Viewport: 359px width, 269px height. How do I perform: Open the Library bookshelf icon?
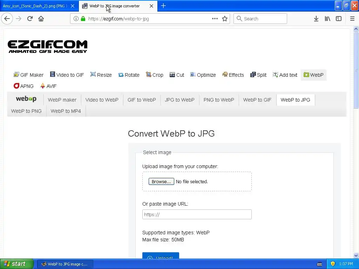pos(327,19)
